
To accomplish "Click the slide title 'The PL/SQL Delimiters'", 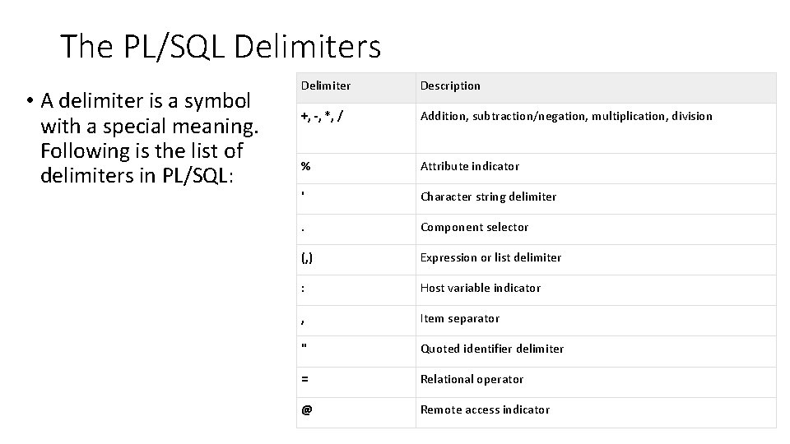I will tap(221, 47).
